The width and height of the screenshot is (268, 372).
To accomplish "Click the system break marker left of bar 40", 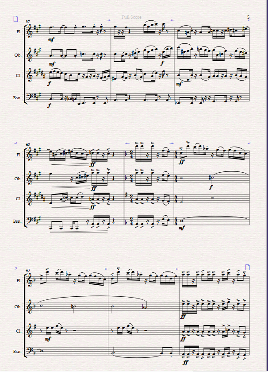I will 16,143.
